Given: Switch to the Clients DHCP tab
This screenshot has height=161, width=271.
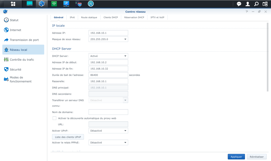Looking at the screenshot, I should 111,17.
